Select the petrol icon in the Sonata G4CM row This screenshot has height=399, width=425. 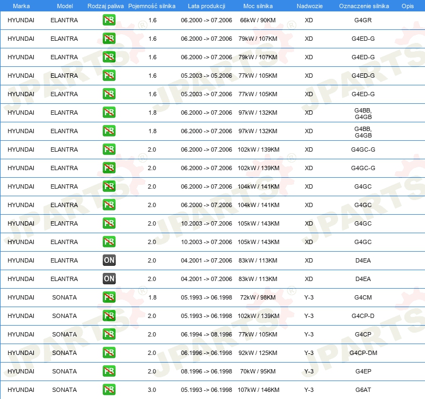[x=109, y=297]
